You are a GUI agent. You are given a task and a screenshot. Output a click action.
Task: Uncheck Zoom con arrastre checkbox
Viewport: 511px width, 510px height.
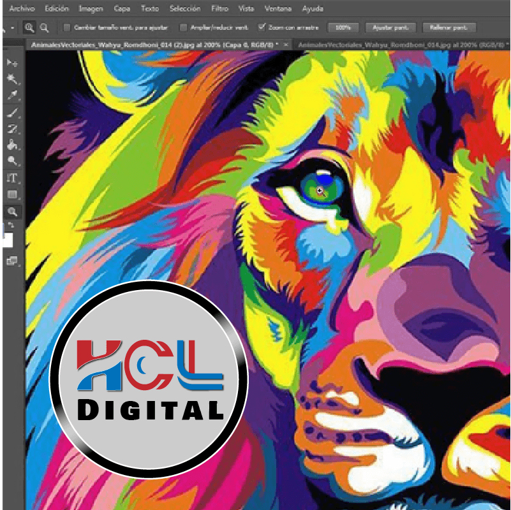click(262, 27)
